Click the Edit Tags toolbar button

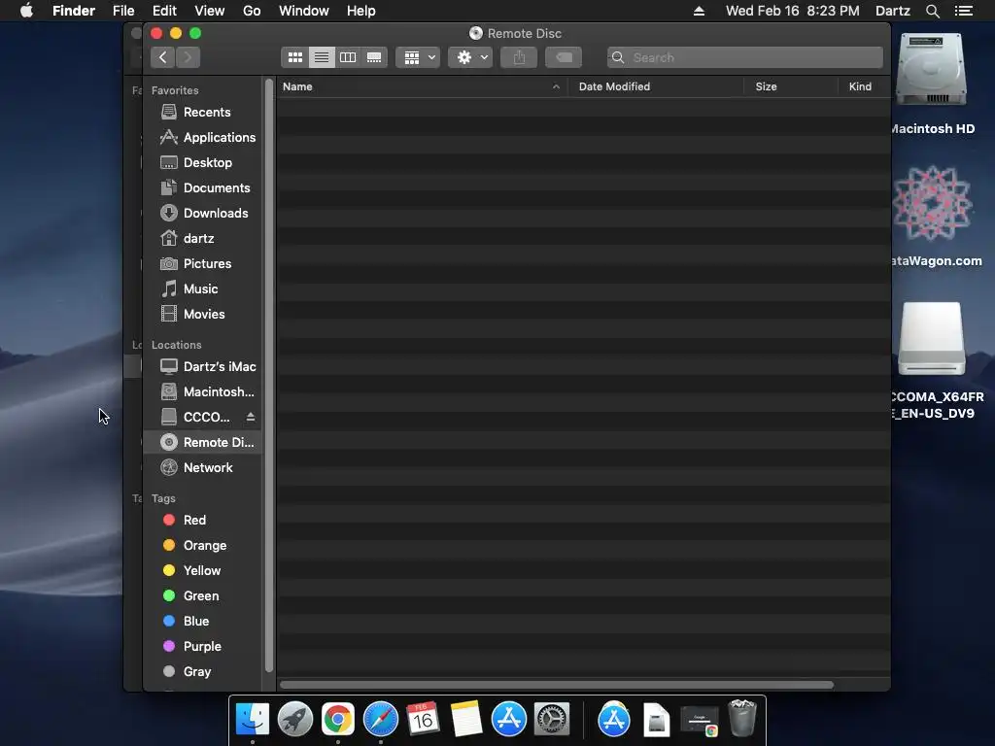[564, 57]
